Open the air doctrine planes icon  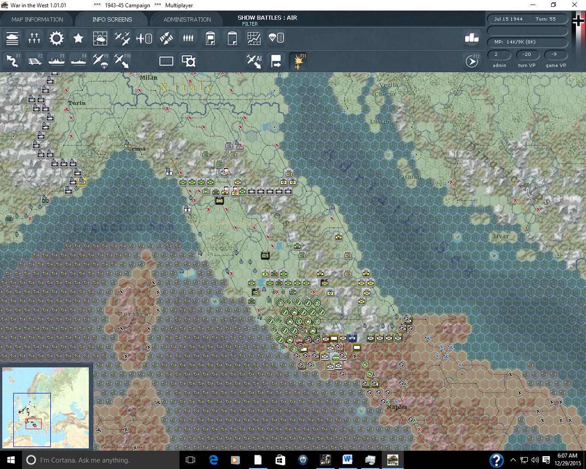122,38
